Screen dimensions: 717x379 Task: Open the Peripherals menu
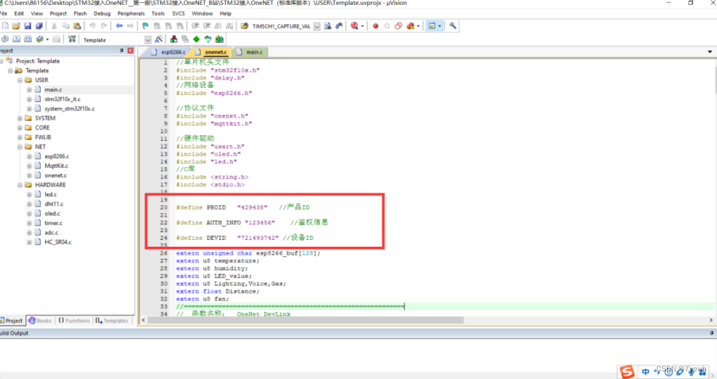click(131, 14)
